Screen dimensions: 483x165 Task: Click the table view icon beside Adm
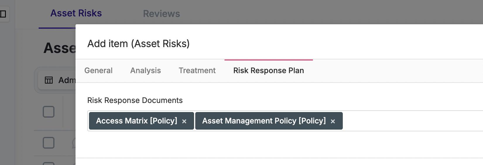point(49,80)
